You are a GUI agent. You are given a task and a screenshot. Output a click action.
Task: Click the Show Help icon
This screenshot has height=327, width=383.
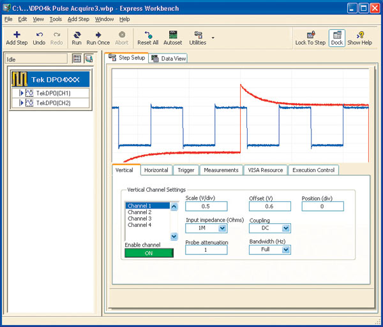click(360, 34)
